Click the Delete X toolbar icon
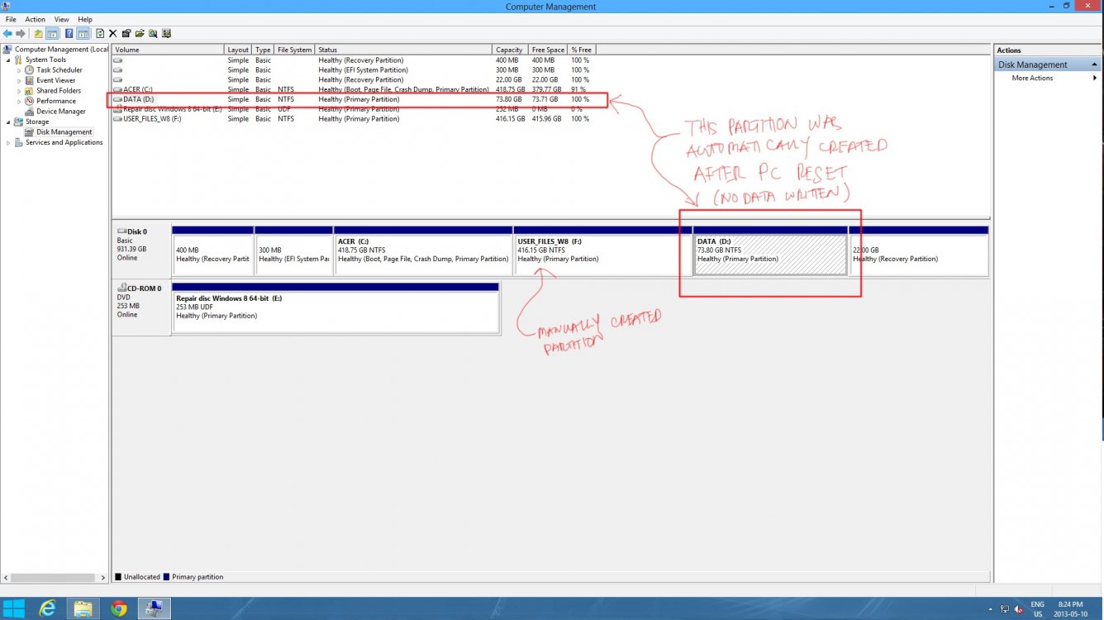This screenshot has height=620, width=1104. tap(113, 34)
